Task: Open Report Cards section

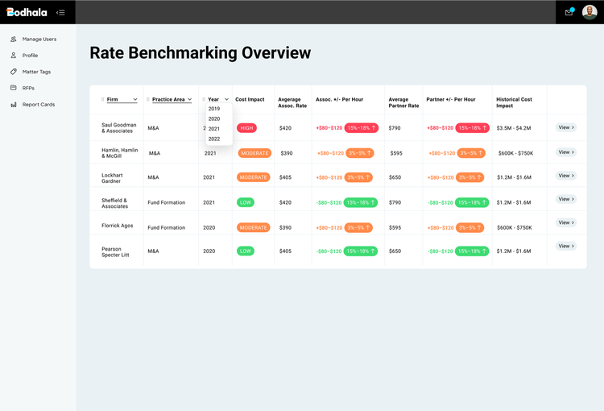Action: coord(38,105)
